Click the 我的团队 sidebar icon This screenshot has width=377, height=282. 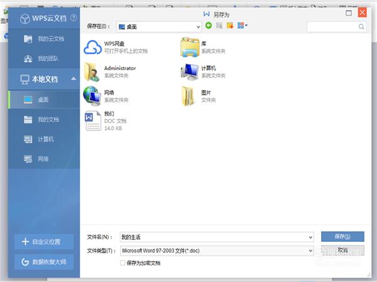point(28,58)
